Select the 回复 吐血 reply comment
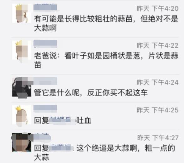This screenshot has width=184, height=163. (62, 120)
